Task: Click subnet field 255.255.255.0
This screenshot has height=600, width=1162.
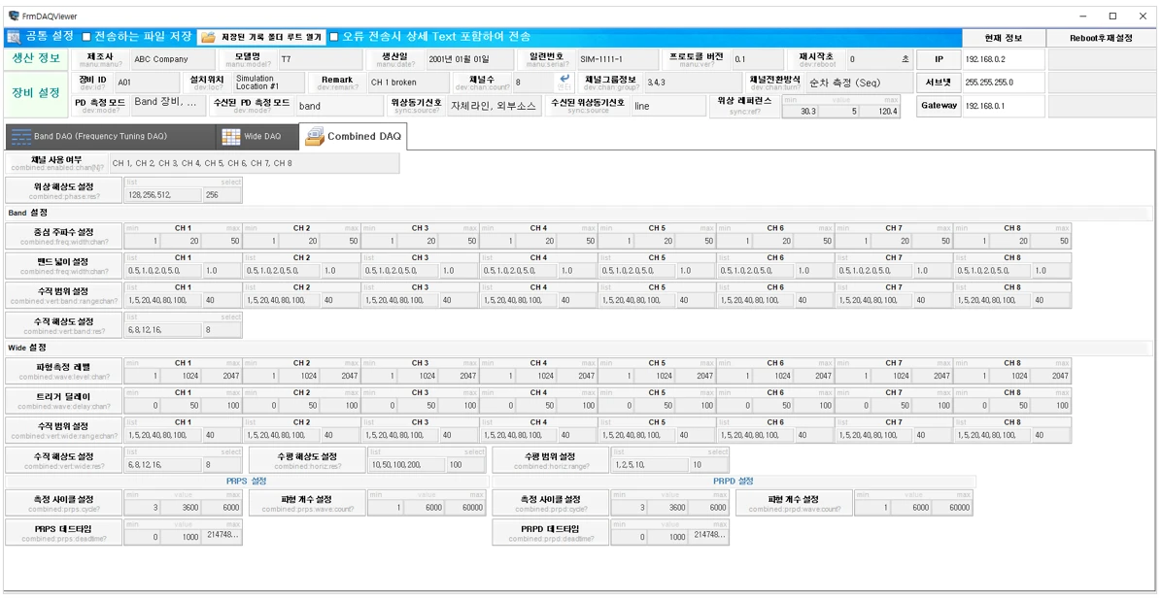Action: (x=1004, y=83)
